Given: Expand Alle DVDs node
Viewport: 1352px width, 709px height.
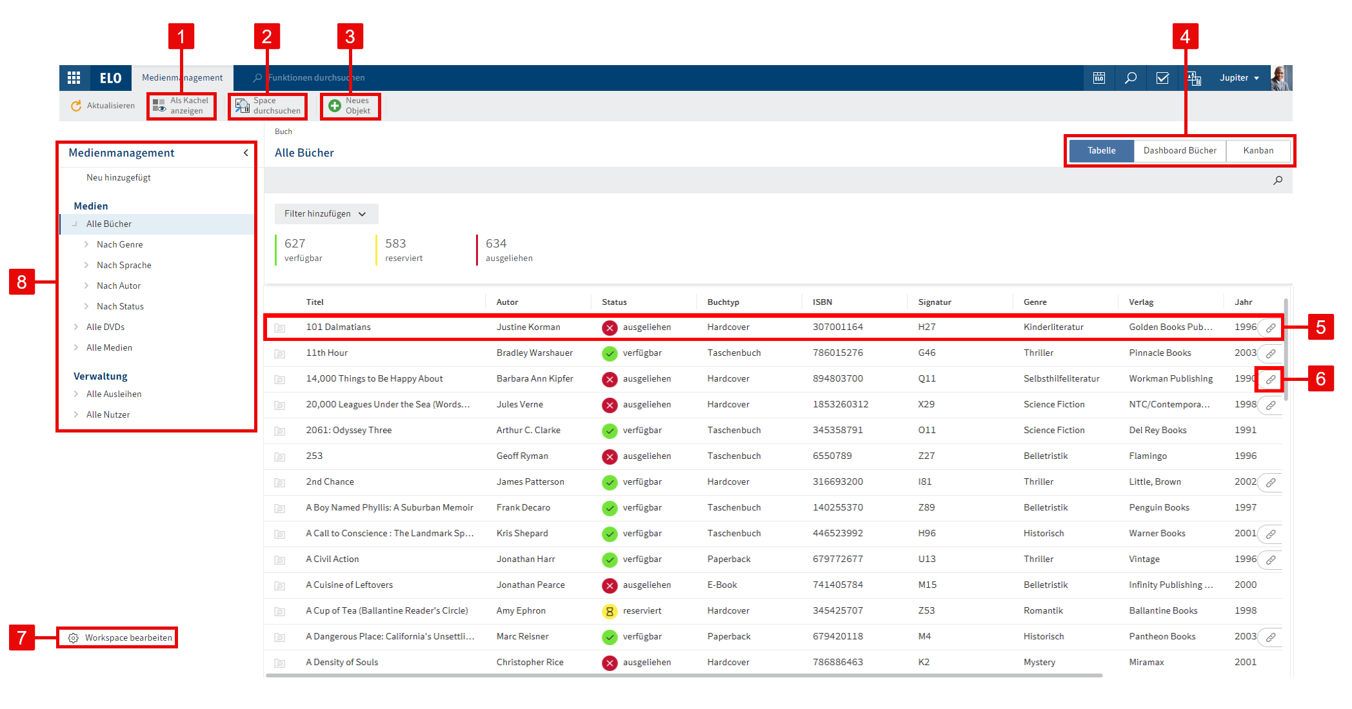Looking at the screenshot, I should tap(76, 327).
